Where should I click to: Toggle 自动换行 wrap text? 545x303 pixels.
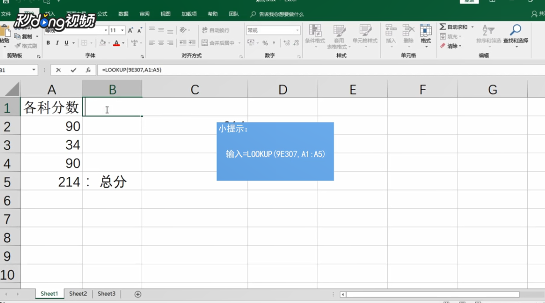pyautogui.click(x=216, y=30)
